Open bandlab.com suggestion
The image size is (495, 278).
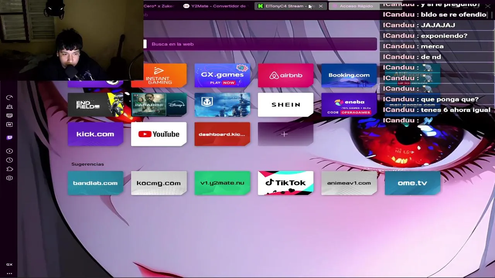click(95, 183)
